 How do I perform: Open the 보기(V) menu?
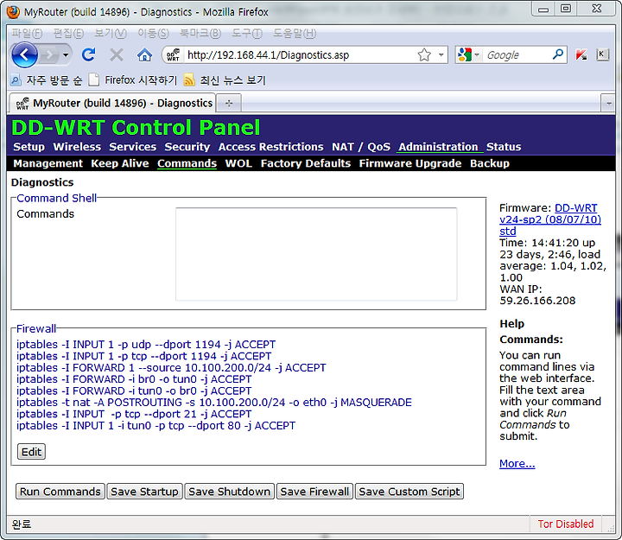coord(111,34)
